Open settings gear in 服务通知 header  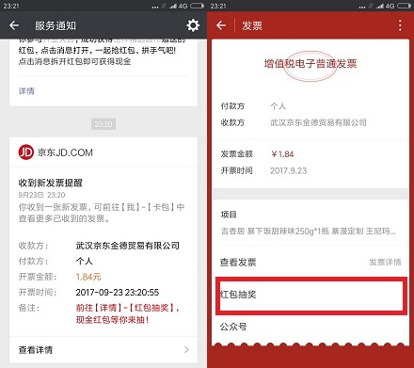pos(193,25)
